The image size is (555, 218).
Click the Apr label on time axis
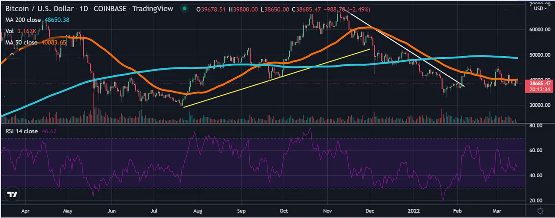pos(26,212)
